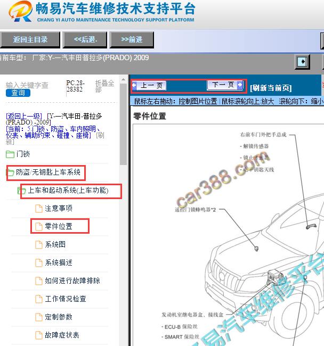The image size is (324, 346).
Task: Open the 零件位置 document
Action: coord(59,226)
